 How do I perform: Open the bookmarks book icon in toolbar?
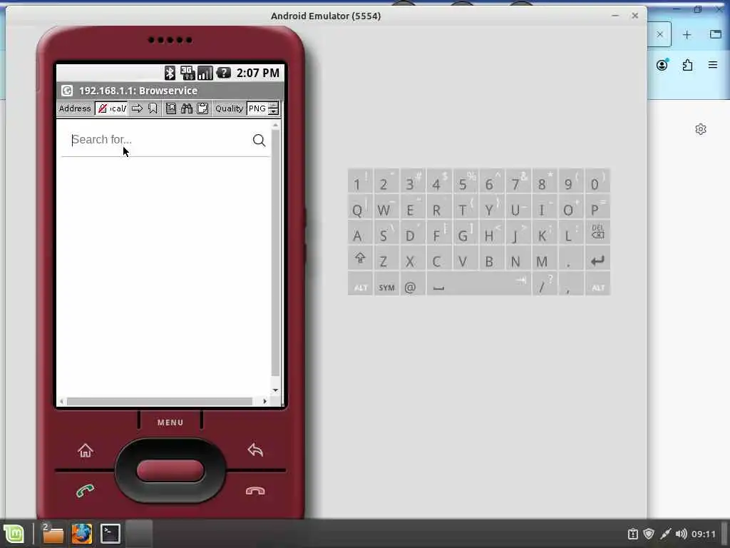pyautogui.click(x=171, y=108)
